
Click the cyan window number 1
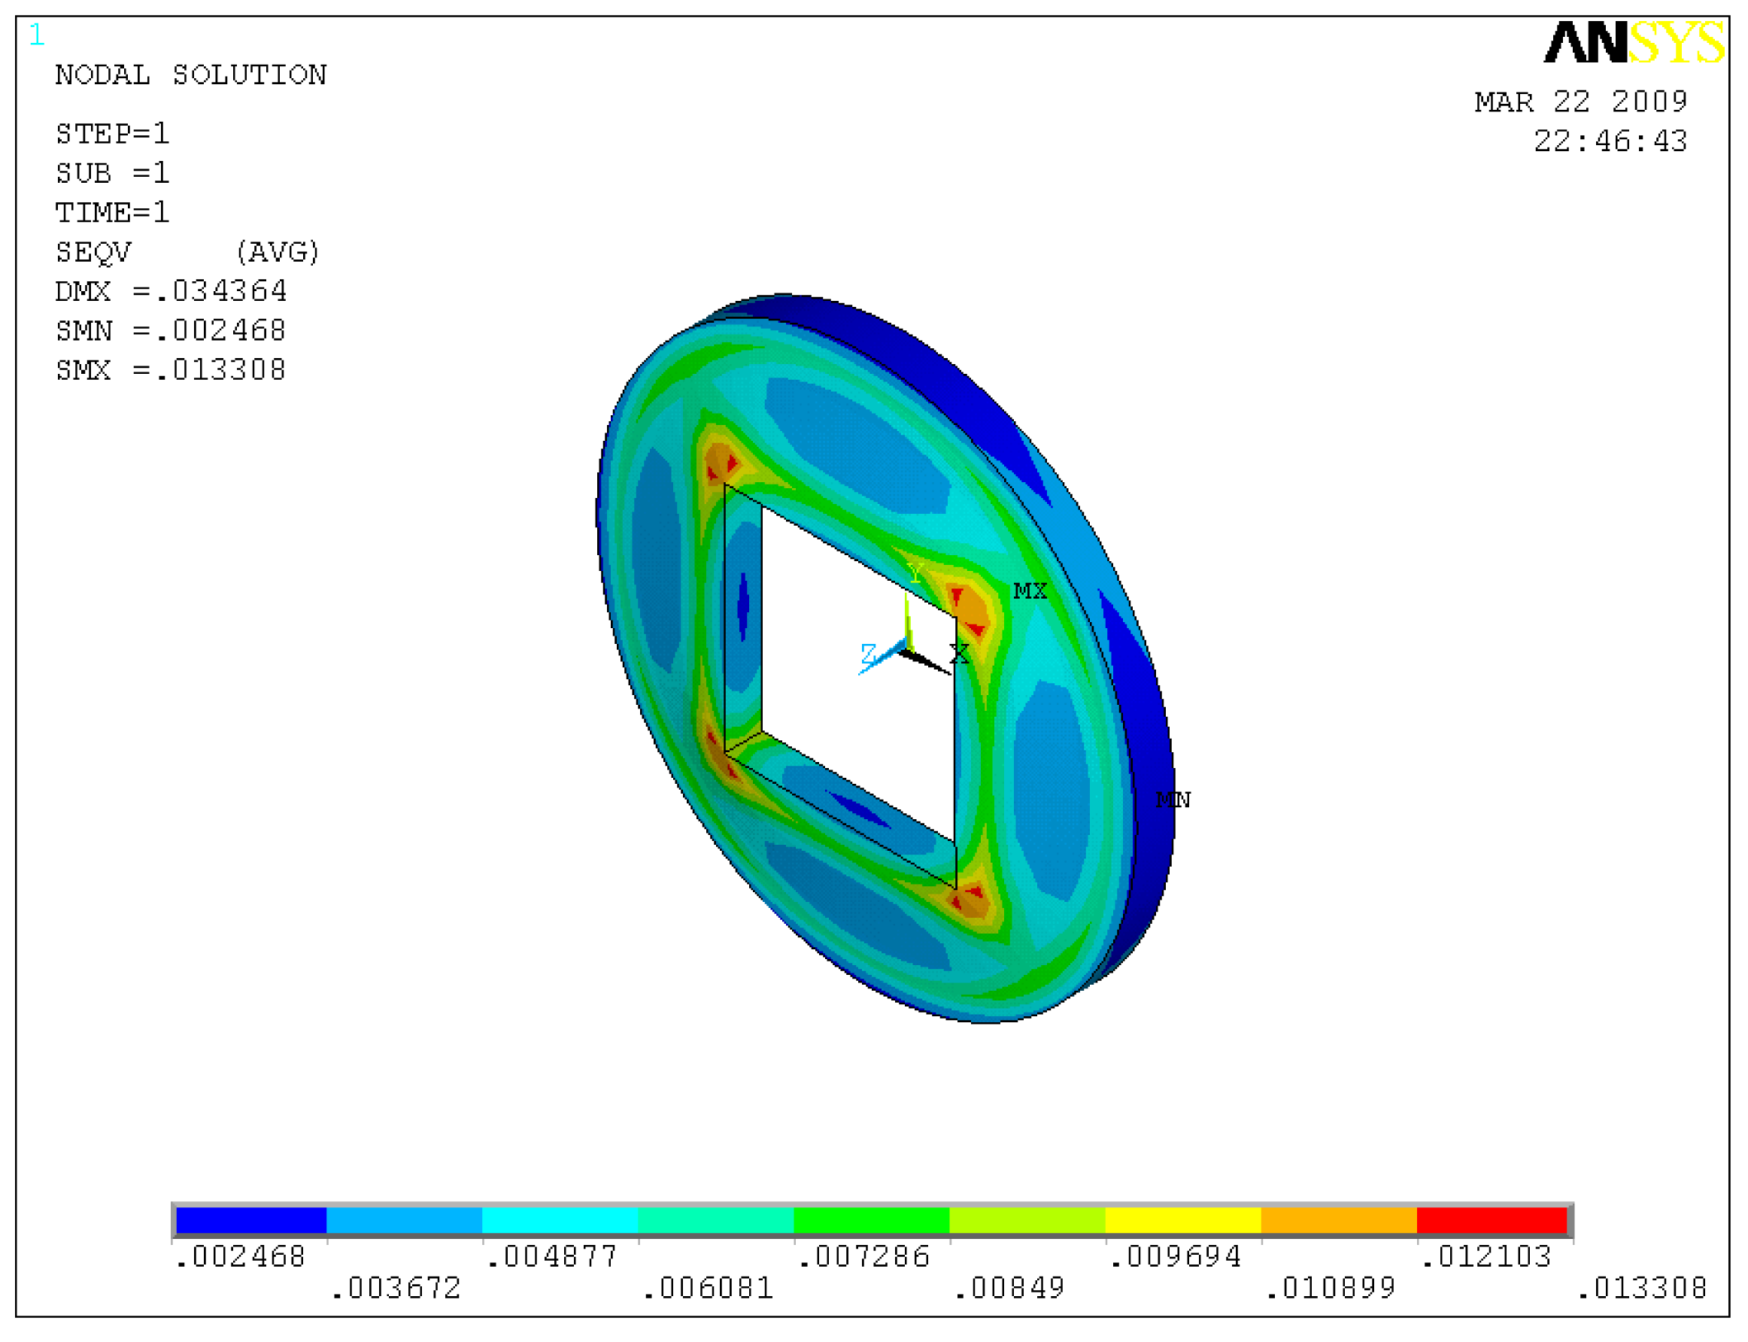37,35
